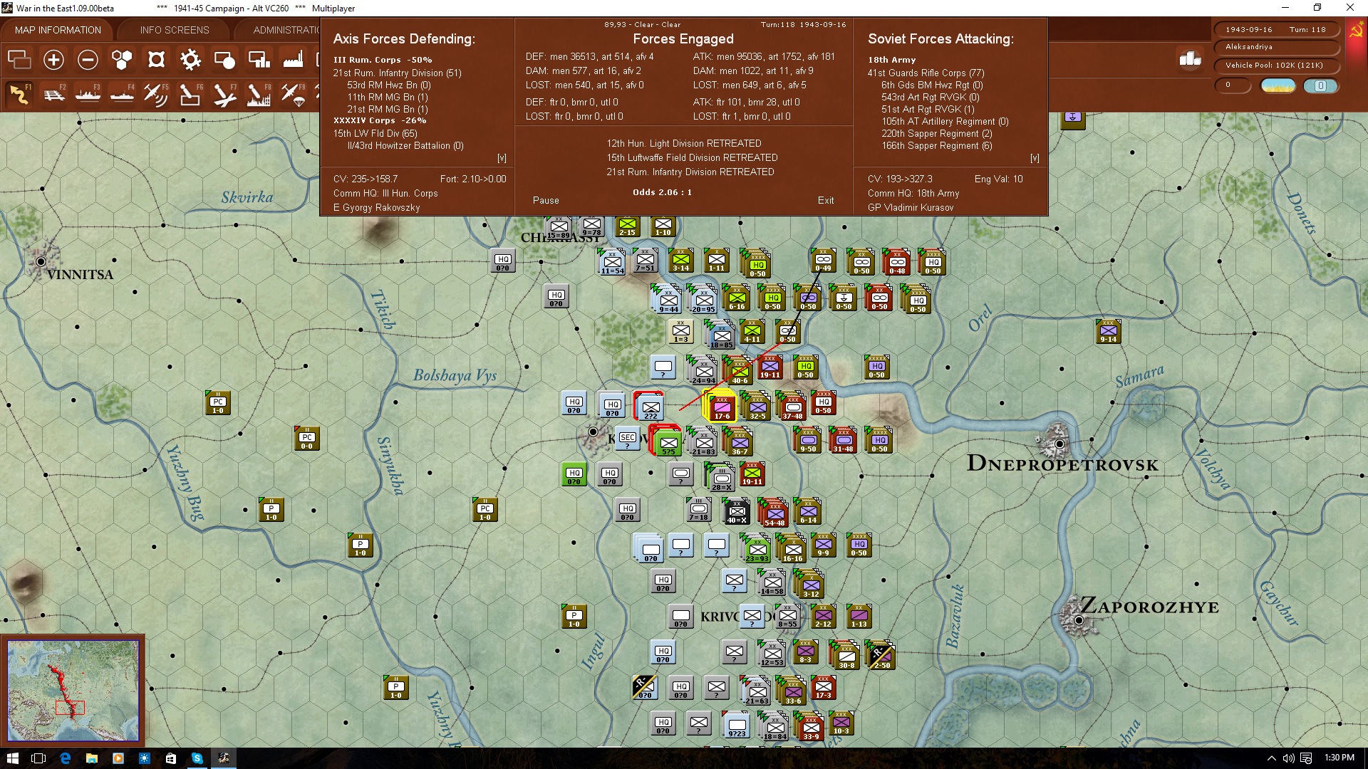Open Windows system tray overflow chevron
Viewport: 1368px width, 769px height.
tap(1271, 758)
